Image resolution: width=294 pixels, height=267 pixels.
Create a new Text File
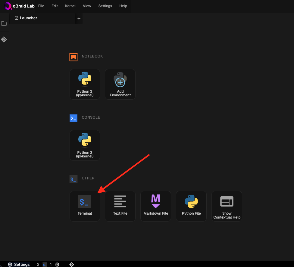120,206
